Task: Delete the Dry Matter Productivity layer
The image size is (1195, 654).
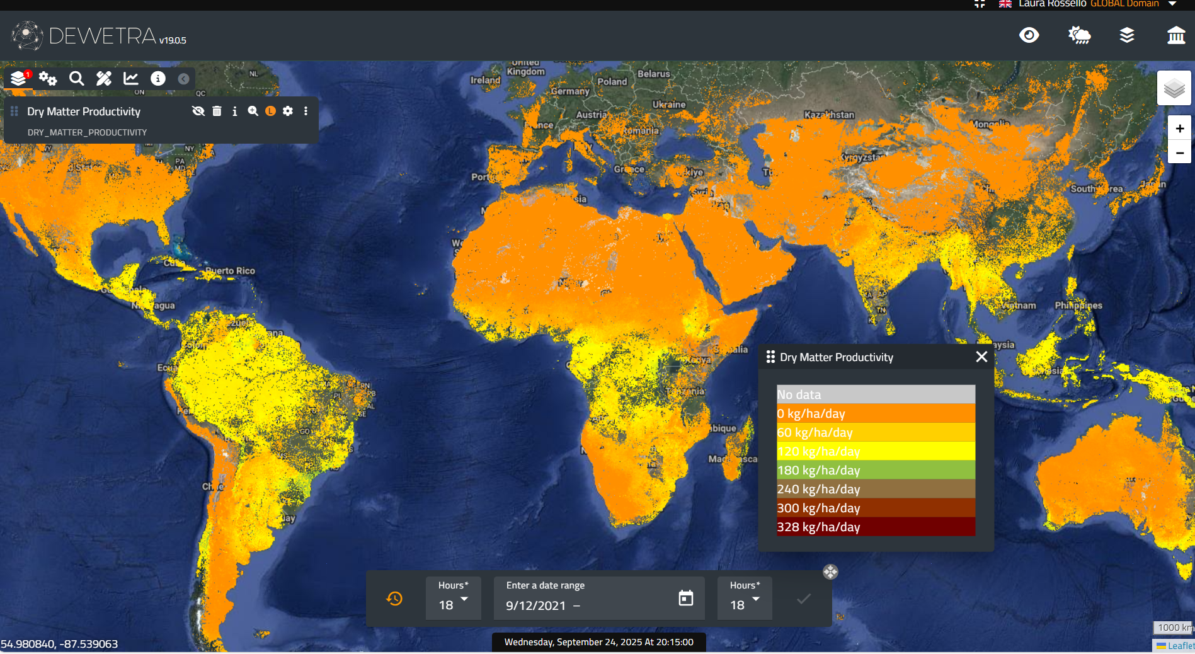Action: point(217,112)
